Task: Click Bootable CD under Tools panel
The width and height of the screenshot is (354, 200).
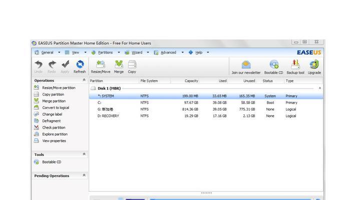Action: pyautogui.click(x=52, y=162)
